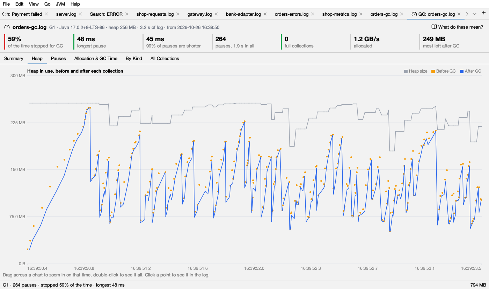Click the gauge icon next to orders-gc.log title
The height and width of the screenshot is (289, 489).
(x=7, y=27)
